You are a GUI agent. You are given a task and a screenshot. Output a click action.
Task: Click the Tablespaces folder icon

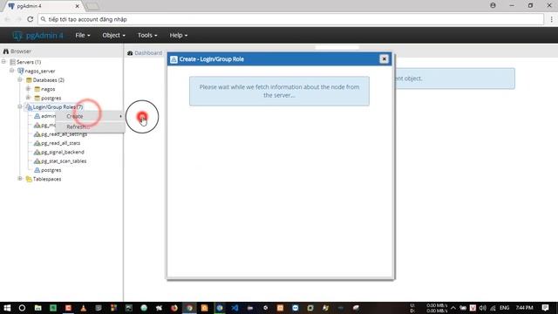click(29, 179)
